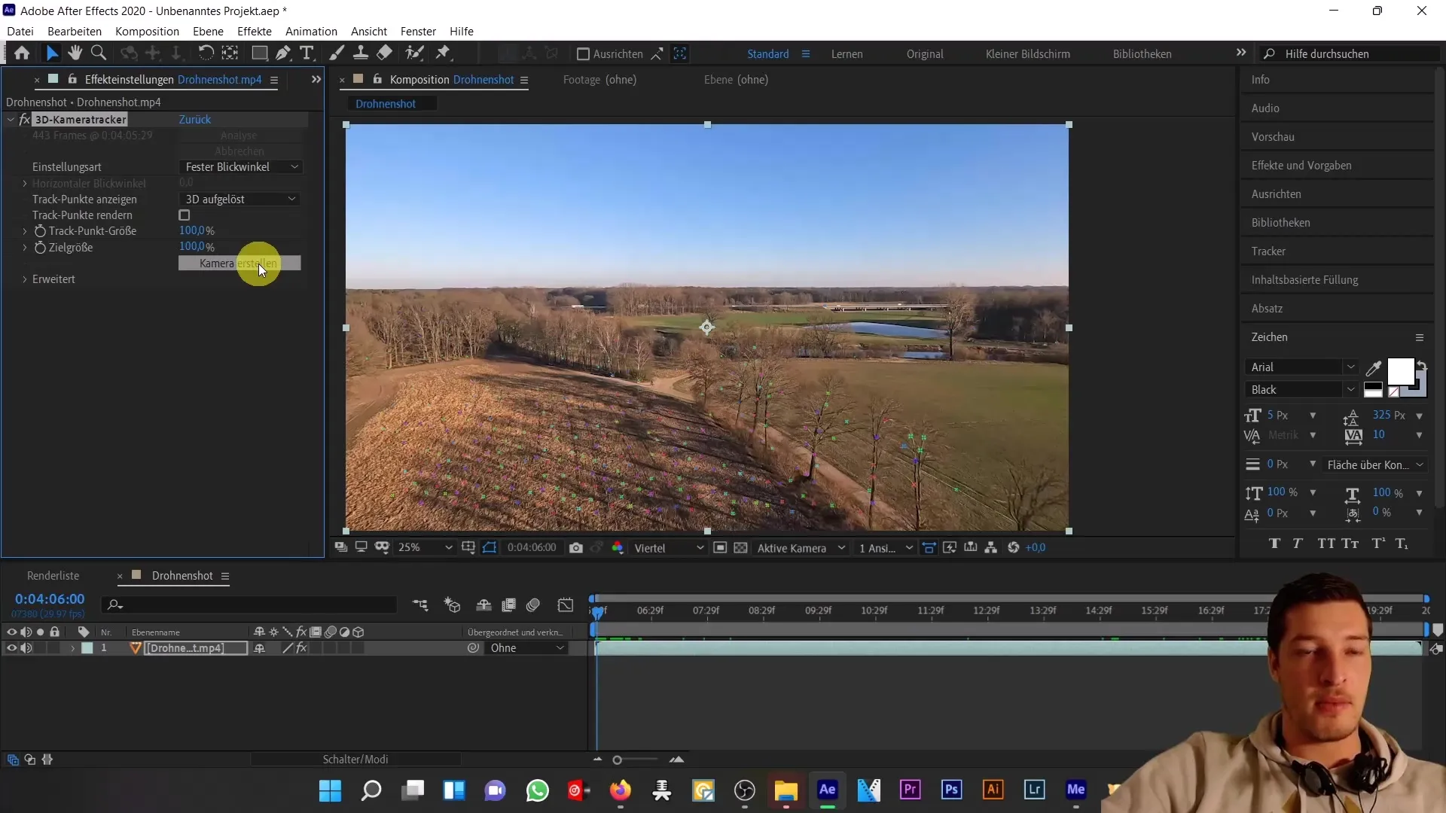Screen dimensions: 1446x813
Task: Toggle the Ausrichten snapping checkbox
Action: point(583,54)
